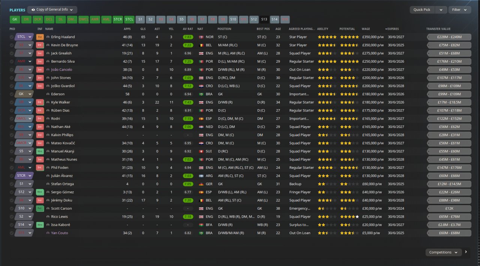This screenshot has height=266, width=480.
Task: Click the Argentina flag for Julián Álvarez
Action: (201, 176)
